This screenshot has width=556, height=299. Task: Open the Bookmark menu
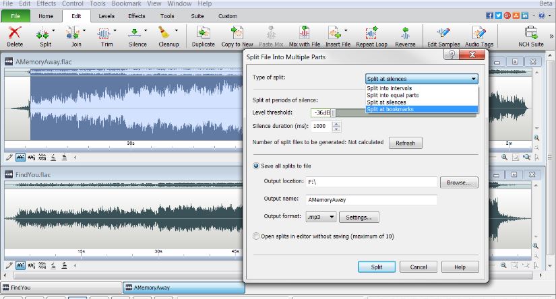point(126,3)
